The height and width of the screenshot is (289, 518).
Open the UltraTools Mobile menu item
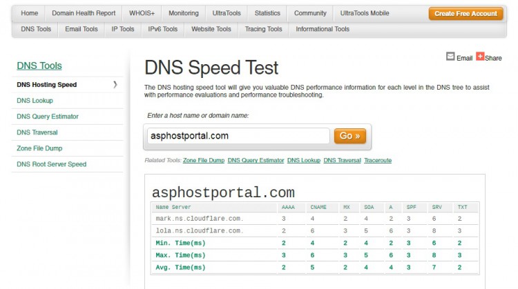pos(365,13)
